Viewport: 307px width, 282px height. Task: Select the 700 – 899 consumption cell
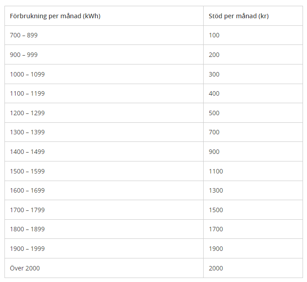click(24, 35)
